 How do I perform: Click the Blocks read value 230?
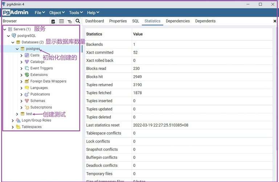coord(136,68)
